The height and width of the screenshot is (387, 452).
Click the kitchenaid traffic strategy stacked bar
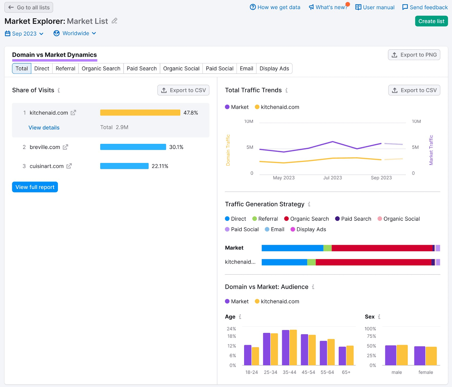[x=351, y=262]
